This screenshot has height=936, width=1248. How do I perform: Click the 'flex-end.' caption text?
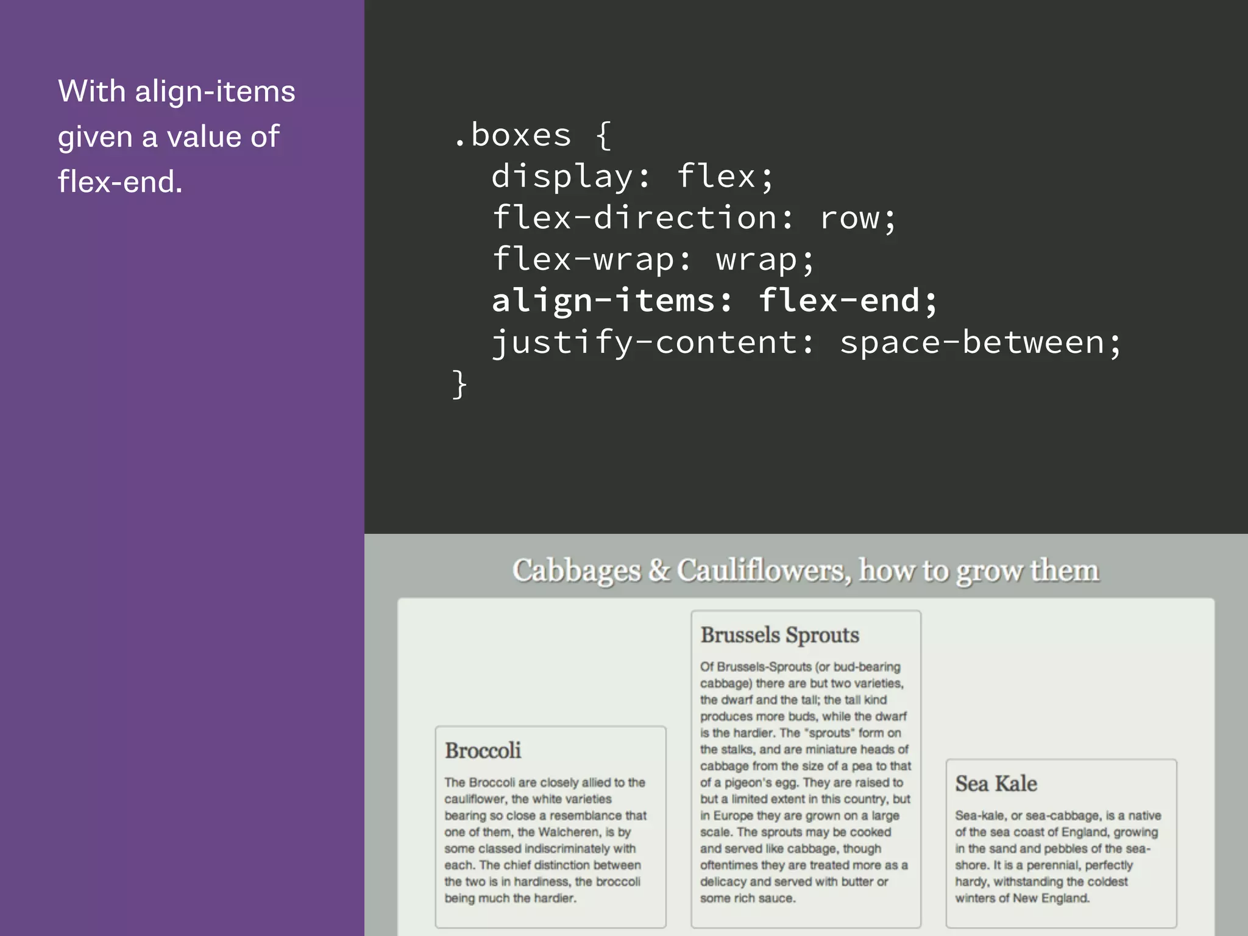(120, 182)
